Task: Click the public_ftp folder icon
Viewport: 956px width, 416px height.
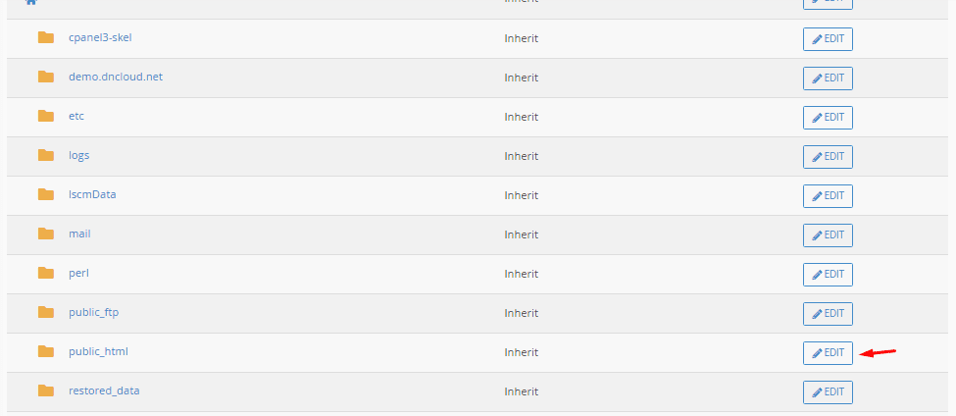Action: click(x=46, y=312)
